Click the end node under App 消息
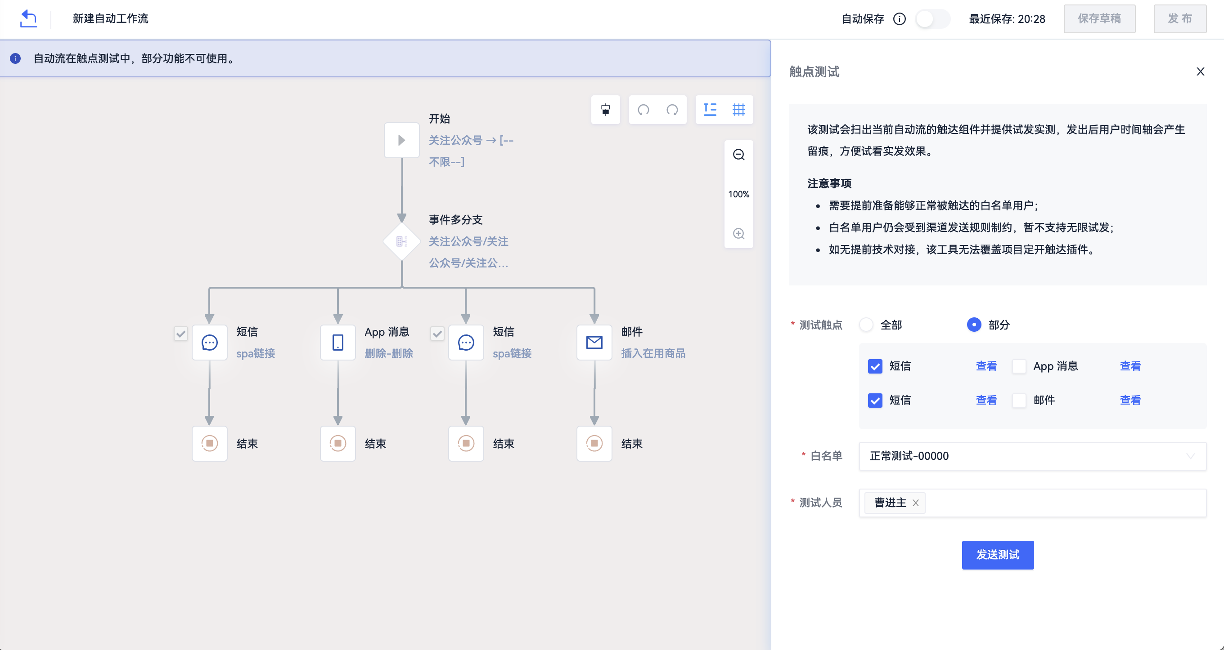Image resolution: width=1224 pixels, height=650 pixels. (x=338, y=444)
